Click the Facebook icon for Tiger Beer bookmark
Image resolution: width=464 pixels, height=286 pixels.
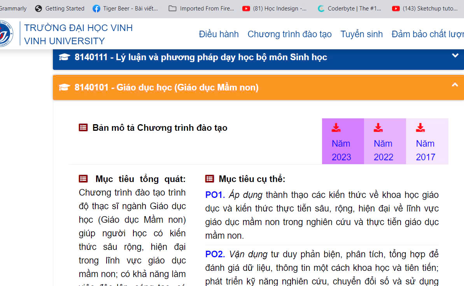[96, 9]
